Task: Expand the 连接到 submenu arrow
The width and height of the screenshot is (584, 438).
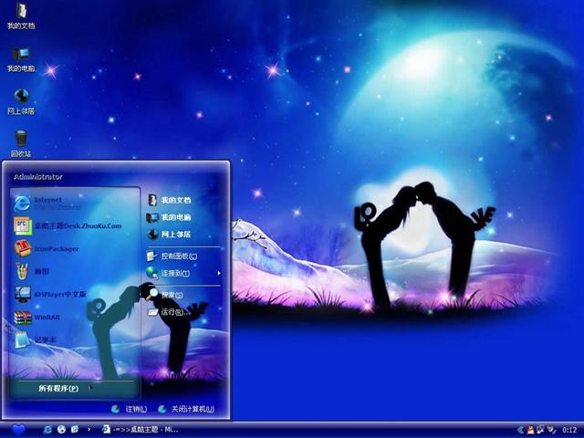Action: [219, 274]
